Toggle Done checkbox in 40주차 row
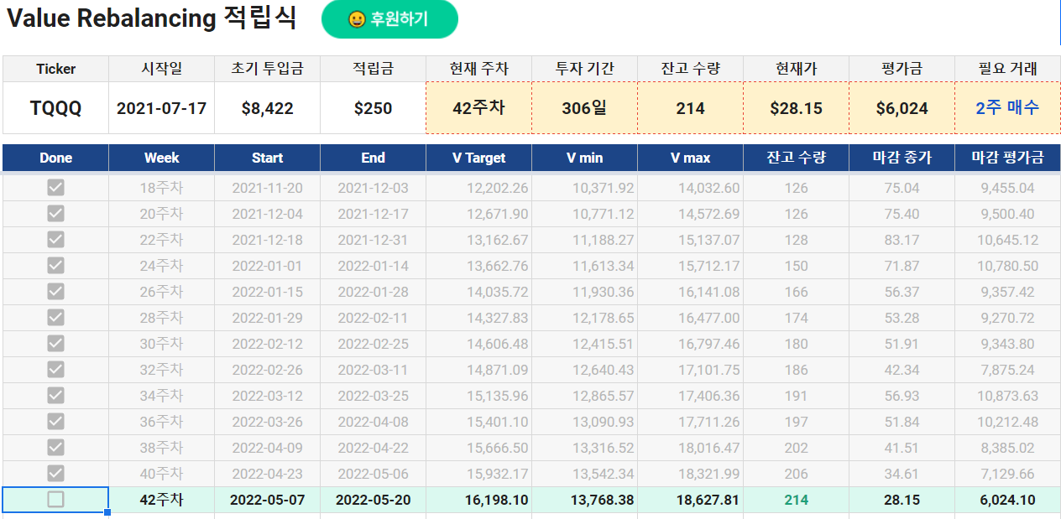 (55, 474)
